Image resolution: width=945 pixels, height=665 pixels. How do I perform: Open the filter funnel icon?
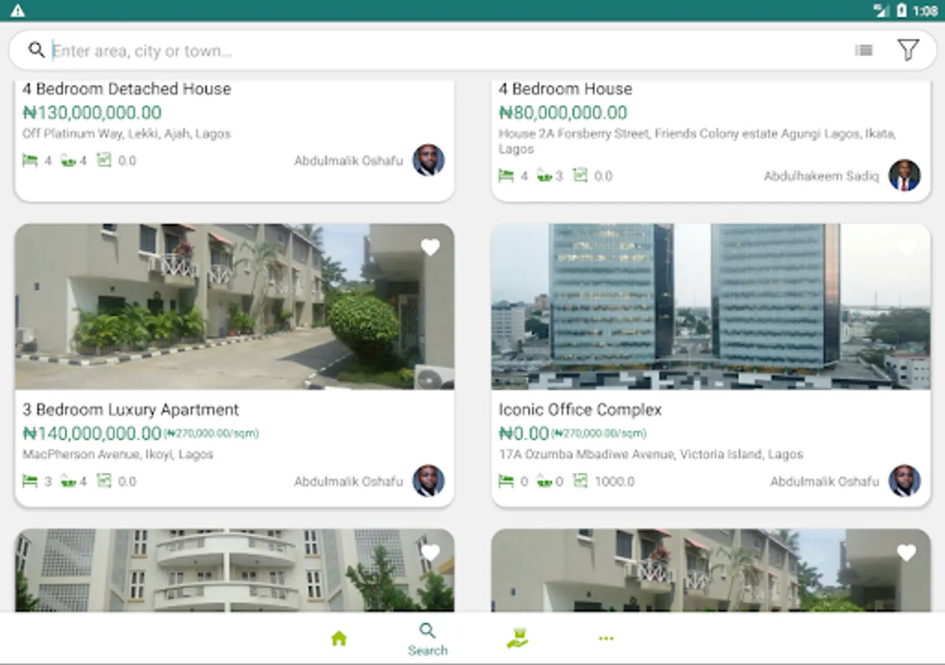(x=908, y=50)
